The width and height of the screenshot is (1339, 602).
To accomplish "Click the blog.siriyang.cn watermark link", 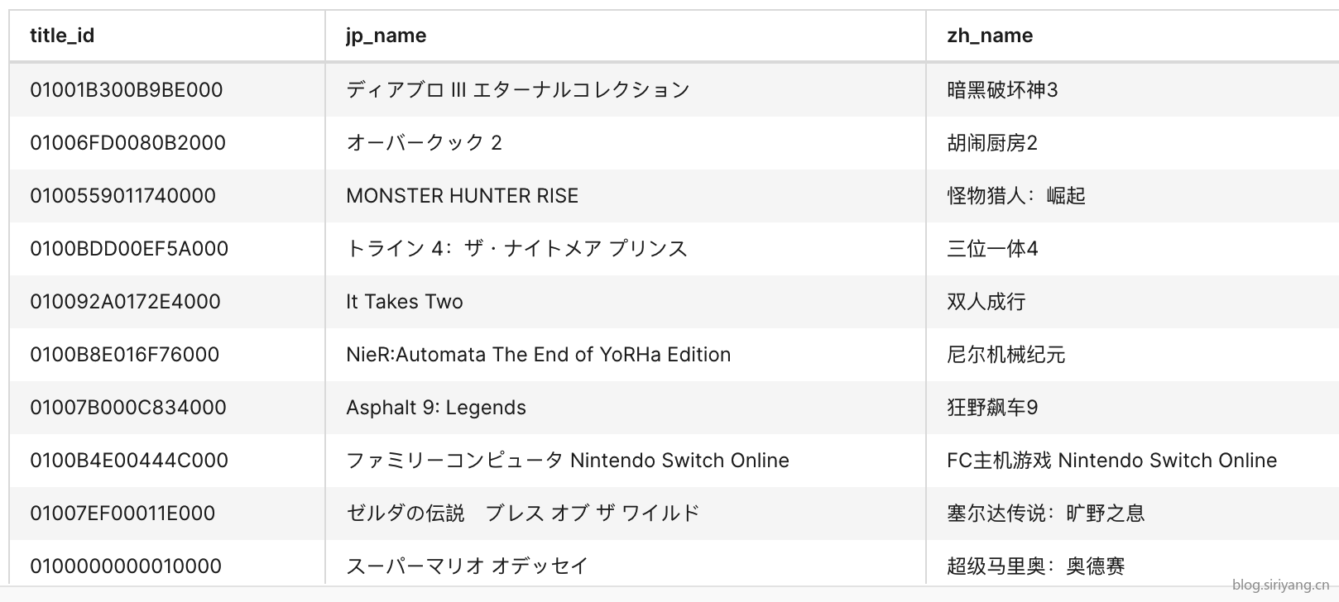I will (1280, 585).
